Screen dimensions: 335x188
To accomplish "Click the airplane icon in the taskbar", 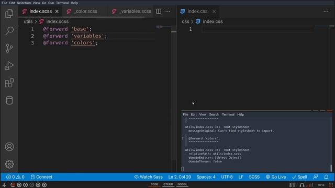I will tap(4, 185).
